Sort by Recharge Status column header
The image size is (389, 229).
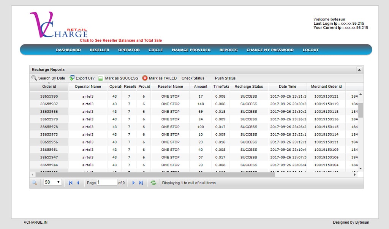248,87
